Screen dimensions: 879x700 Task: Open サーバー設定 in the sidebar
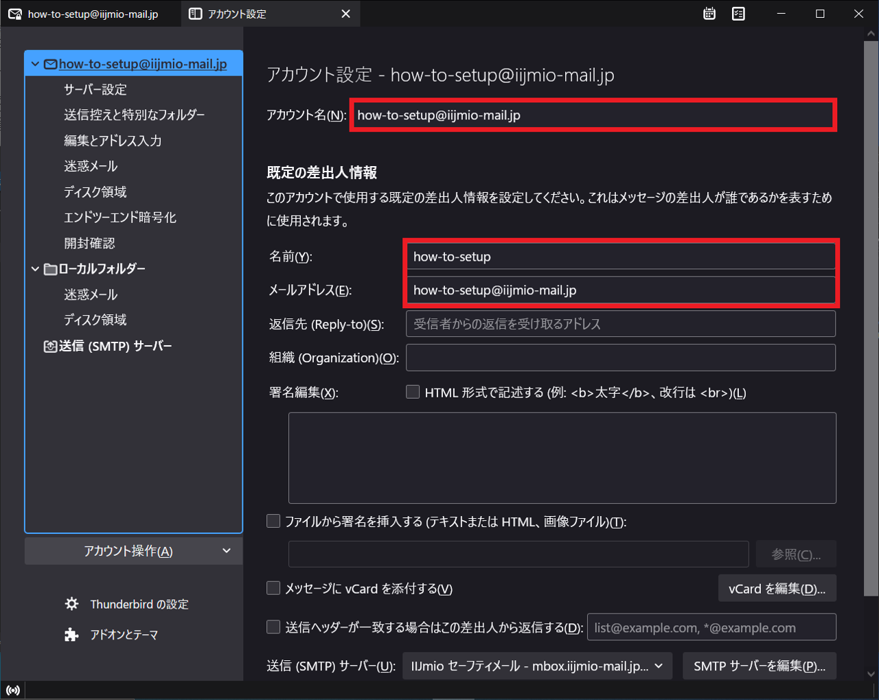coord(95,90)
